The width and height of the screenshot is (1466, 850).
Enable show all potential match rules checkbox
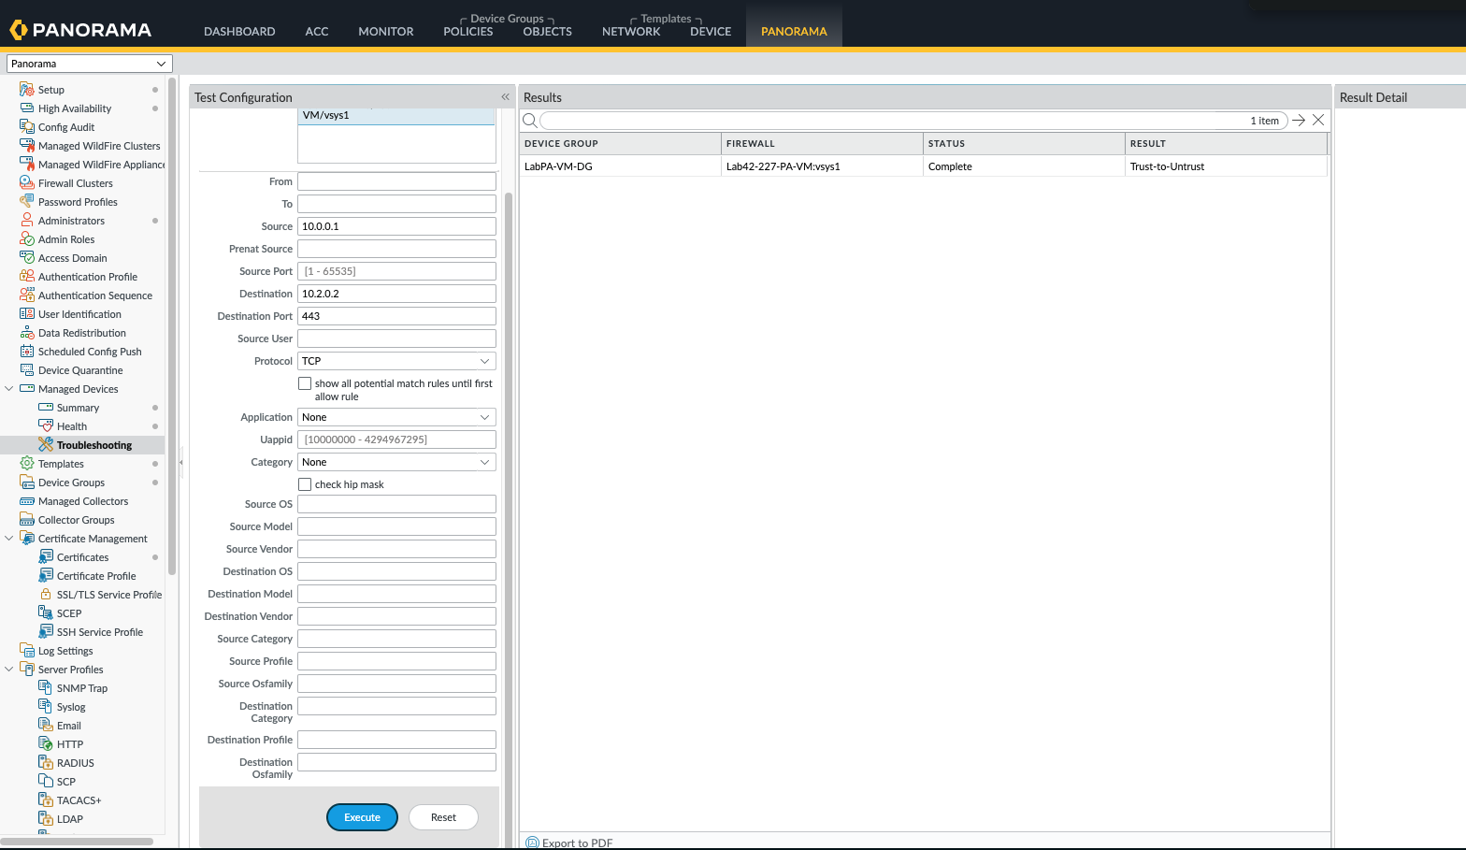click(x=305, y=383)
